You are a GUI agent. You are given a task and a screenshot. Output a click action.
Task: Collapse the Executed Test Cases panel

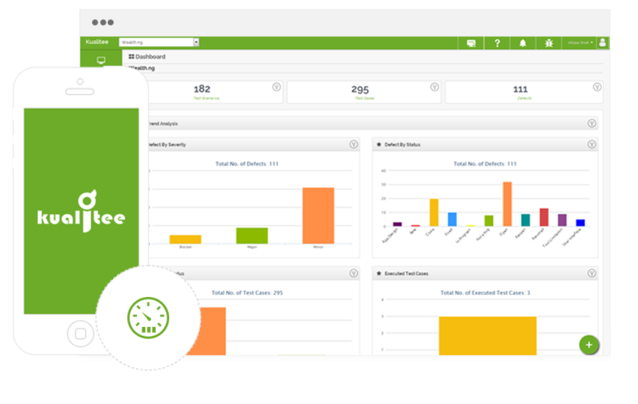tap(592, 273)
